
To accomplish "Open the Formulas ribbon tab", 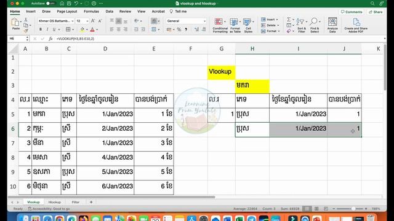I will coord(91,12).
